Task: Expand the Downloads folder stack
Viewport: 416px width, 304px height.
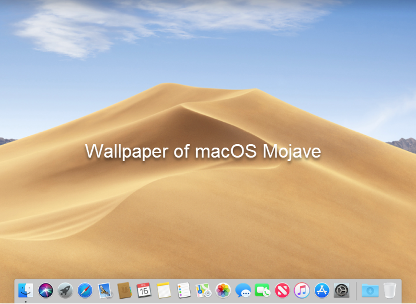Action: pyautogui.click(x=370, y=290)
